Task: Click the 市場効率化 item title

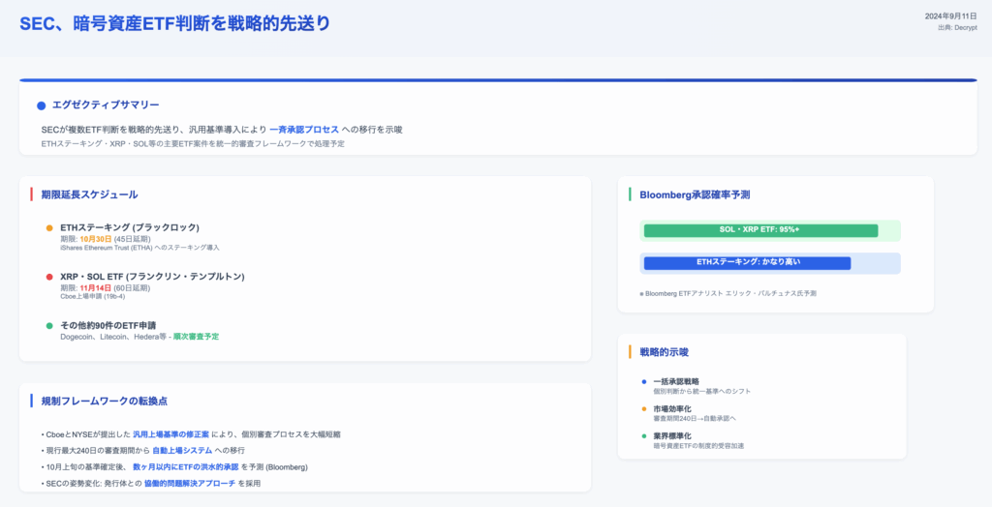Action: point(672,409)
